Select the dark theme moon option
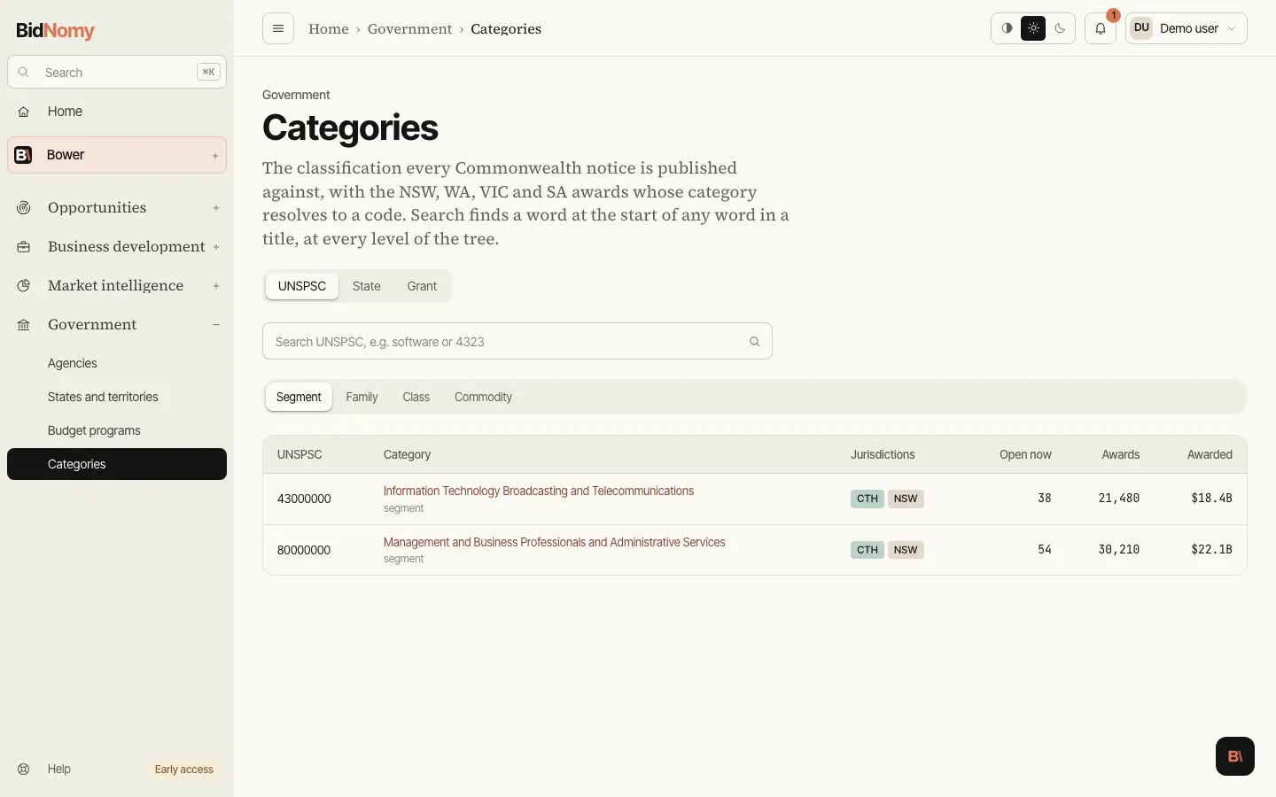The width and height of the screenshot is (1276, 797). pos(1060,28)
